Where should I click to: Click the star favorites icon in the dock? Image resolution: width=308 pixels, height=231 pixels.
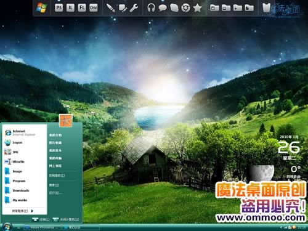[197, 8]
